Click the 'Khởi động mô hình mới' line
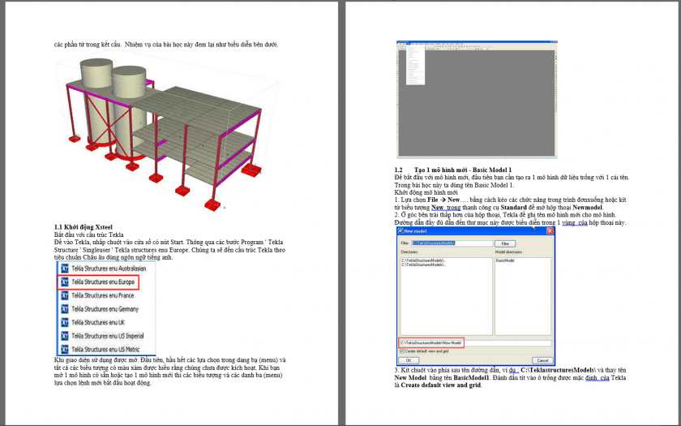Screen dimensions: 681x426 pyautogui.click(x=426, y=192)
